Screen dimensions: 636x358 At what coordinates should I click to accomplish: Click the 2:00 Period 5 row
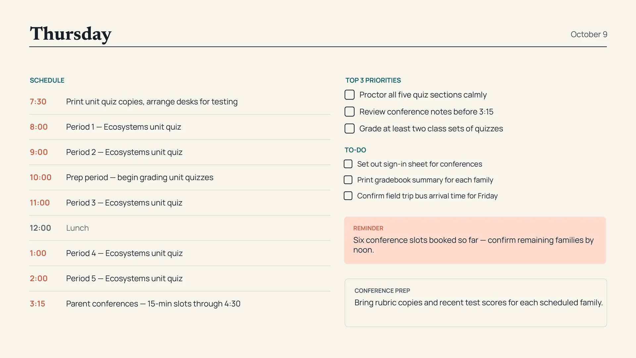[x=180, y=278]
